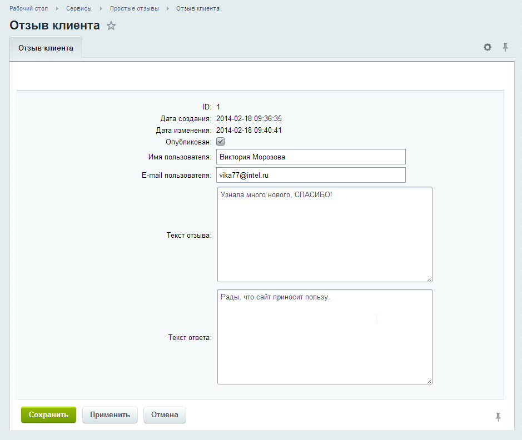Switch to the Отзыв клиента tab

(46, 47)
